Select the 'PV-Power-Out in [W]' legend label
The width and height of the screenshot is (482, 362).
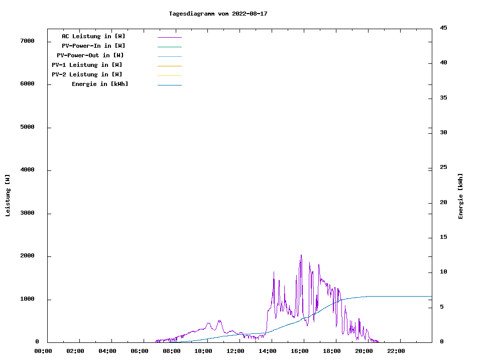click(x=90, y=55)
